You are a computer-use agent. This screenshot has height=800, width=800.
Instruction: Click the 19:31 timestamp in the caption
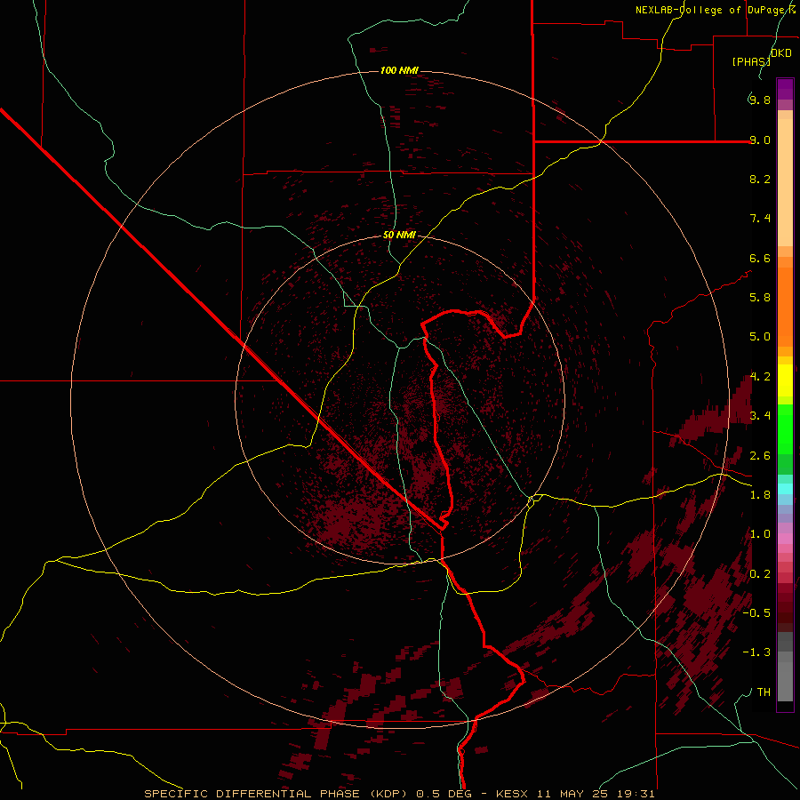click(x=637, y=794)
